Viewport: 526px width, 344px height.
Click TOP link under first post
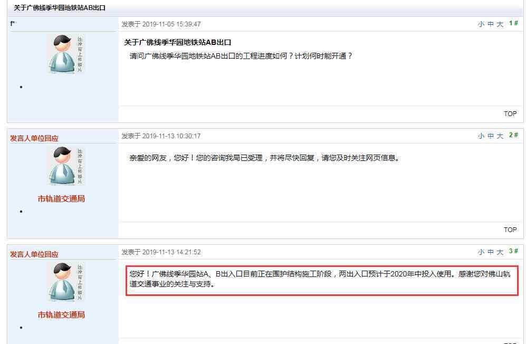point(510,114)
